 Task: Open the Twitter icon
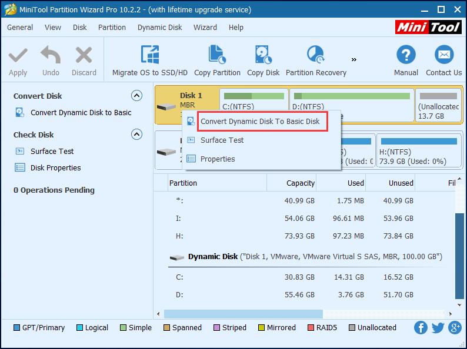438,328
